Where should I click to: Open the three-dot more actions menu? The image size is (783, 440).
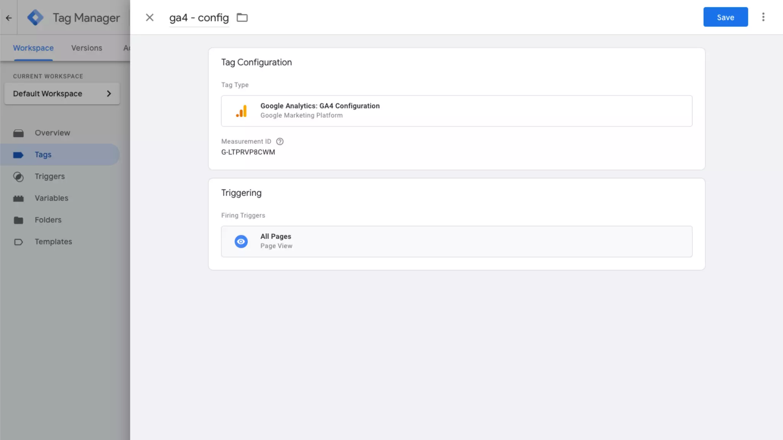[x=763, y=17]
